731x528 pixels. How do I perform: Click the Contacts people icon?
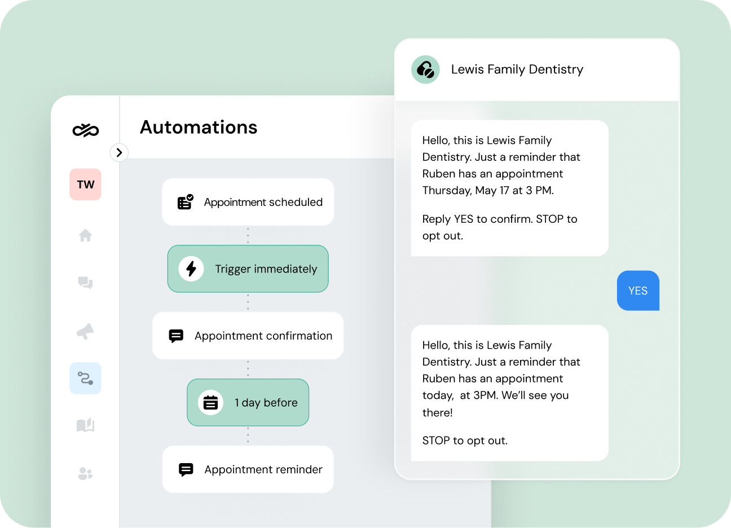tap(85, 473)
